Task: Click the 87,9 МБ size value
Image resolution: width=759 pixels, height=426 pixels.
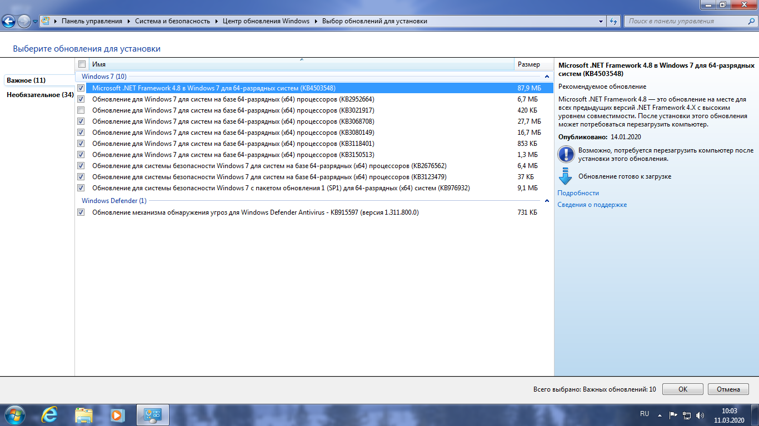Action: [x=529, y=88]
